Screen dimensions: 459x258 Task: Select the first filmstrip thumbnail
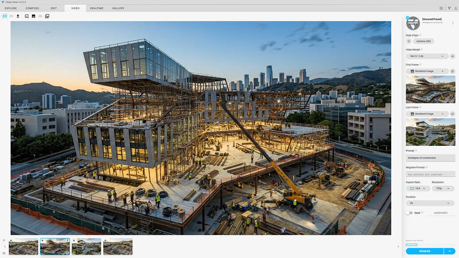point(24,246)
